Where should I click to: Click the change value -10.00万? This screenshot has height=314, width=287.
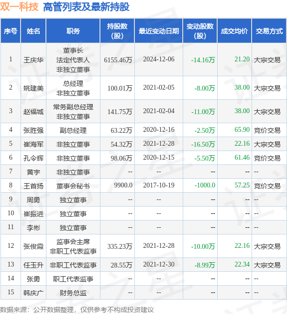pos(203,246)
